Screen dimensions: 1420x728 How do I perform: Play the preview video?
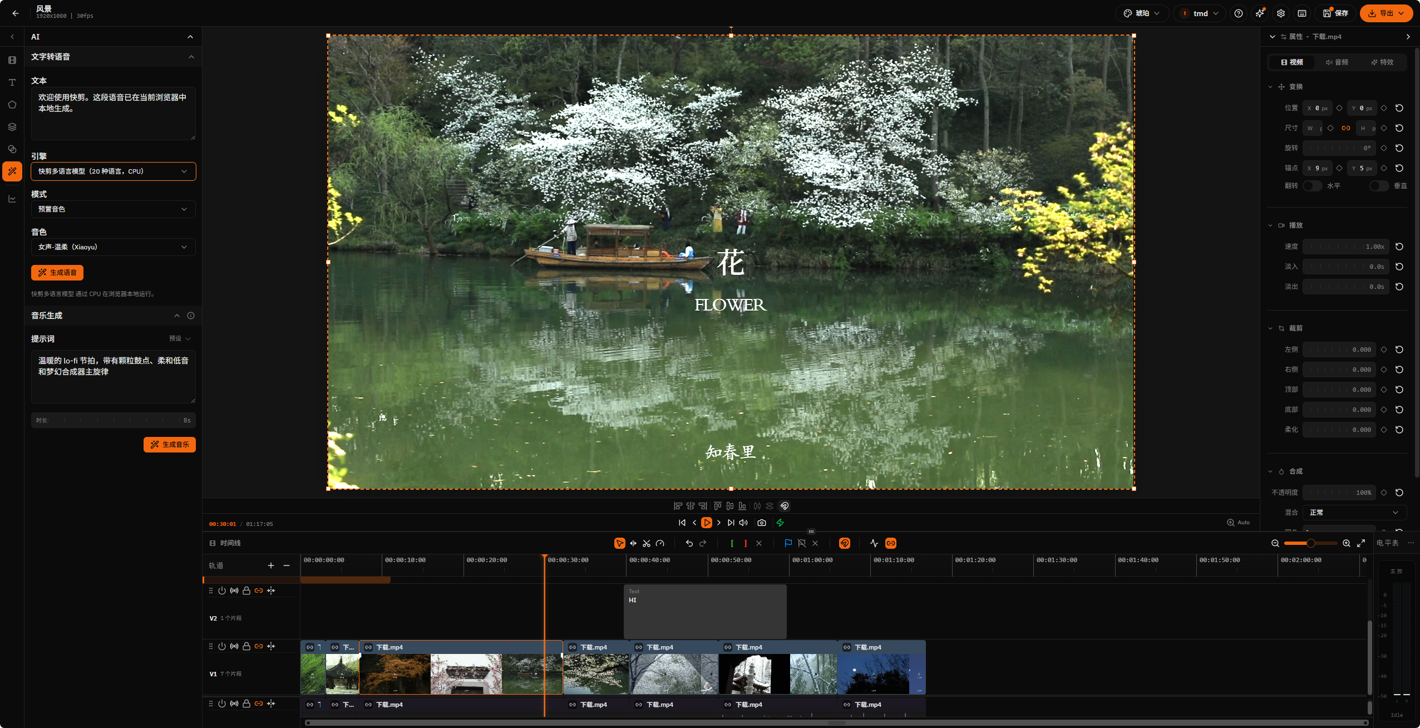coord(707,523)
